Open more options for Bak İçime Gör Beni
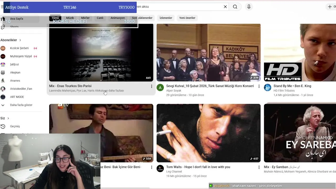This screenshot has height=189, width=336. click(151, 167)
